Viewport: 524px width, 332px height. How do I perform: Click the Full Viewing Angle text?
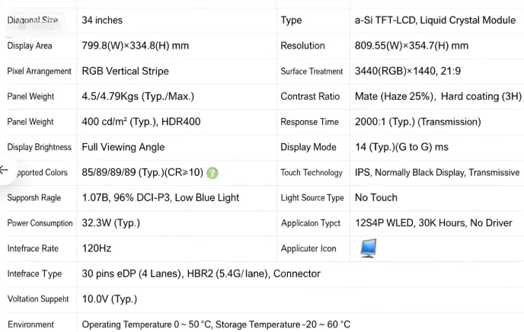coord(123,147)
